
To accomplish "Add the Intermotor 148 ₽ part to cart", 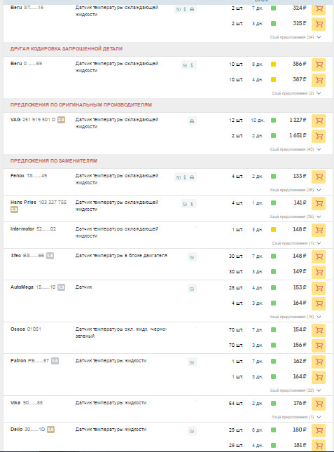I will (x=319, y=230).
